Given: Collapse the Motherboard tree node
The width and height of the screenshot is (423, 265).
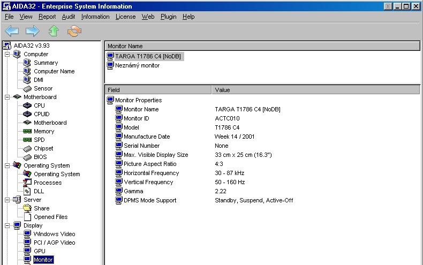Looking at the screenshot, I should click(7, 97).
